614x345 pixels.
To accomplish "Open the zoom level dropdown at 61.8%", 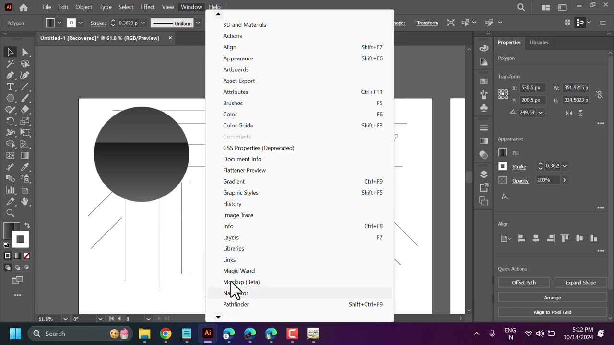I will pyautogui.click(x=65, y=319).
